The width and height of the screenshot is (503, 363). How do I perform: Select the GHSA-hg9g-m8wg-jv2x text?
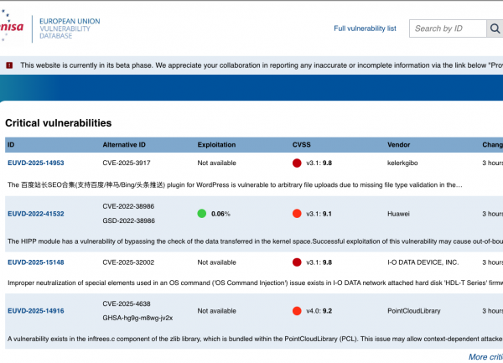[x=137, y=318]
